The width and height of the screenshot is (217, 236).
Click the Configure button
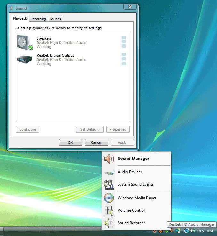coord(28,129)
